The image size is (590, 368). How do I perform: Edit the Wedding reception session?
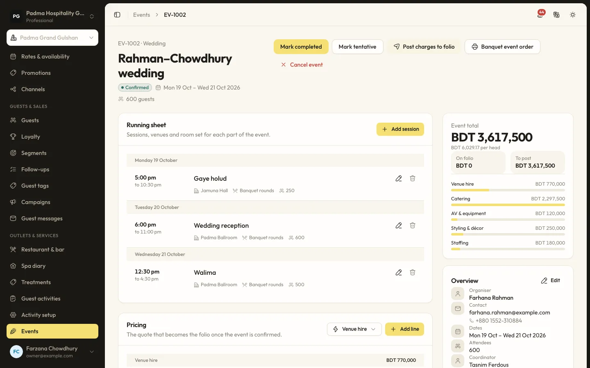click(x=399, y=225)
